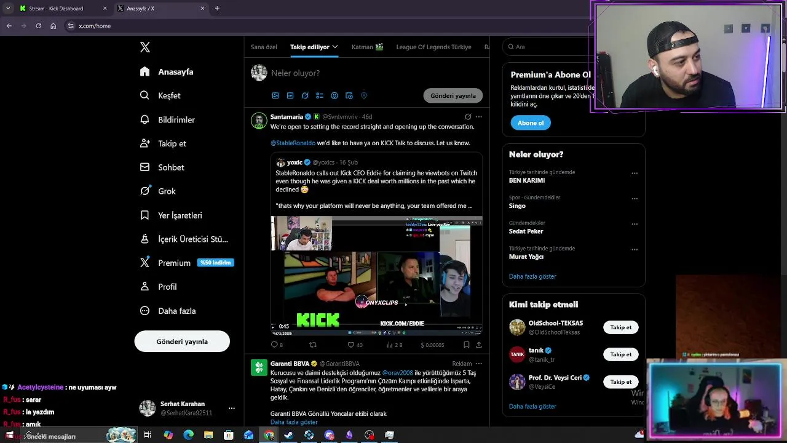Image resolution: width=787 pixels, height=443 pixels.
Task: Follow tanık with Takip et button
Action: pyautogui.click(x=621, y=354)
